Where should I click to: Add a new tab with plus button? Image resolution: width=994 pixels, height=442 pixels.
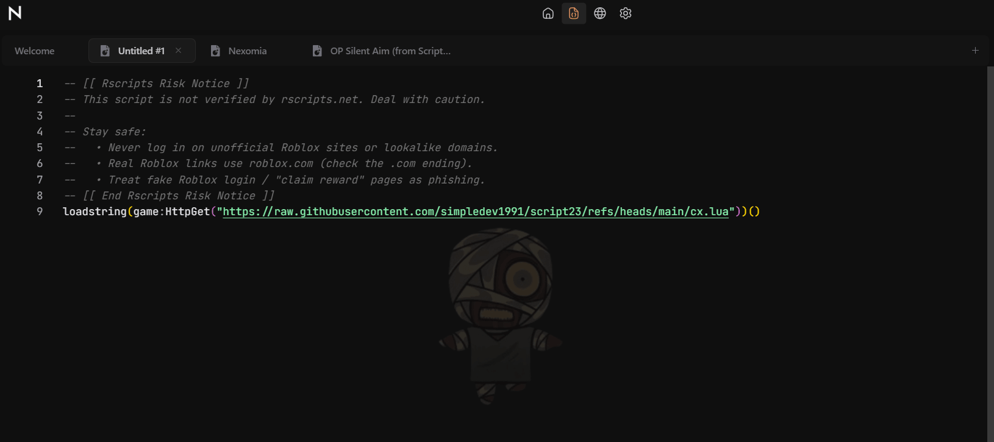975,51
